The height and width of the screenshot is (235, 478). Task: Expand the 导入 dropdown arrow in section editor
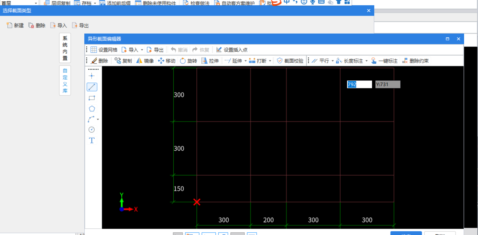point(142,50)
